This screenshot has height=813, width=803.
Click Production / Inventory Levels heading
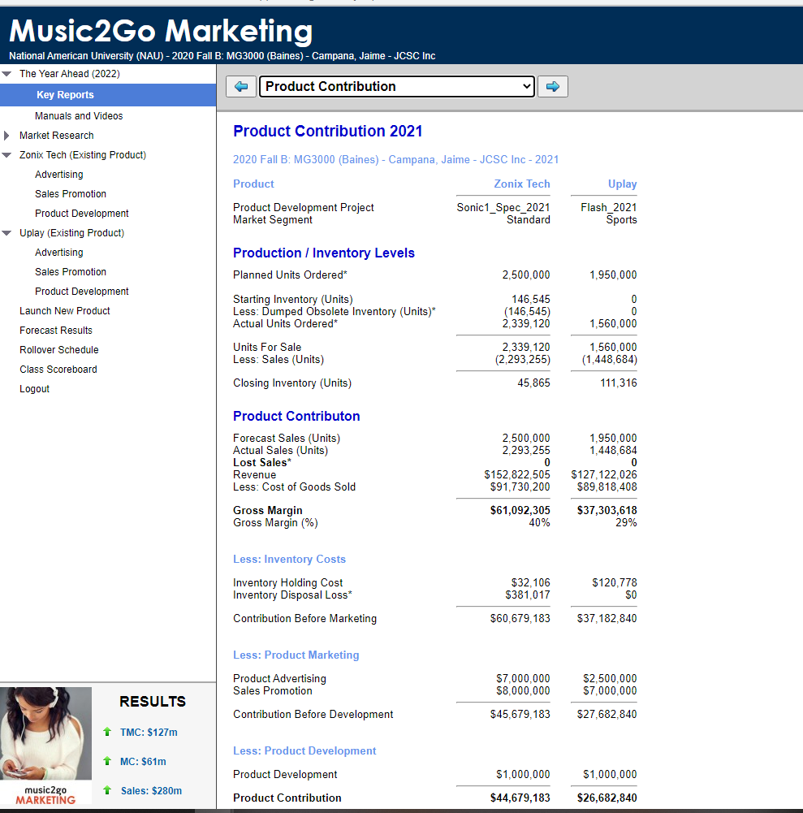pos(324,253)
